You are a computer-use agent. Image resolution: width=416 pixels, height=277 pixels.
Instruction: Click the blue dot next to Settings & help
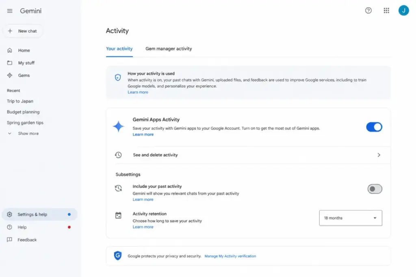[x=69, y=215]
